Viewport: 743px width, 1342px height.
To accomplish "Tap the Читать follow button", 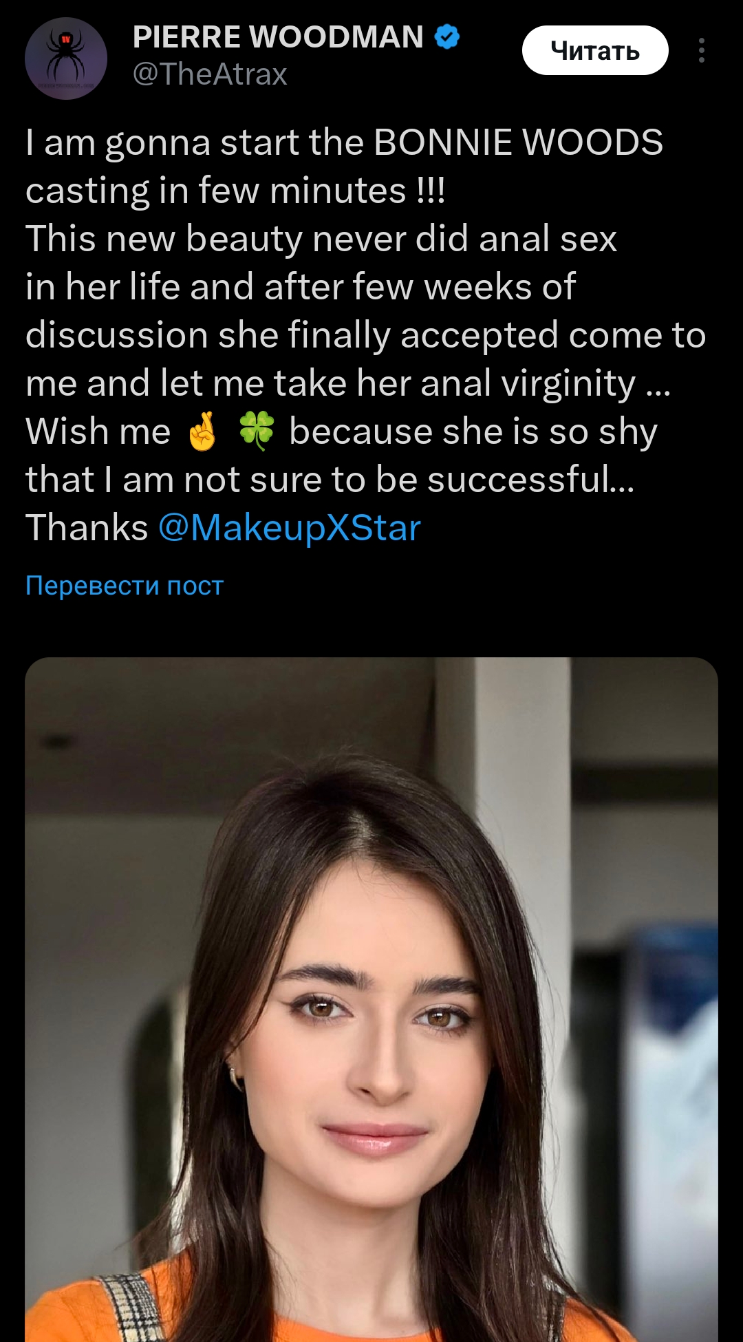I will click(x=594, y=50).
